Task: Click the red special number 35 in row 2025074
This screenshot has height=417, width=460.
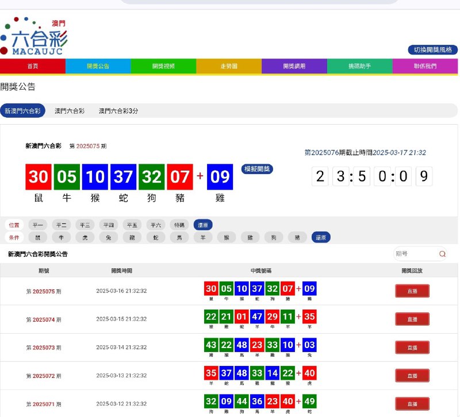Action: coord(309,316)
